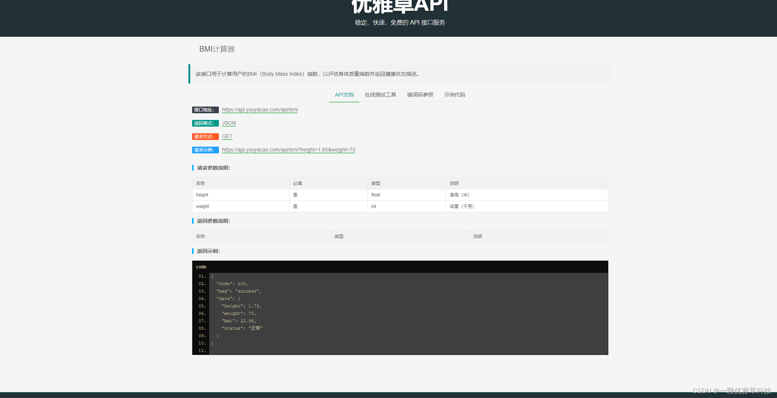
Task: Click the "weight": 70 code line
Action: pos(239,313)
